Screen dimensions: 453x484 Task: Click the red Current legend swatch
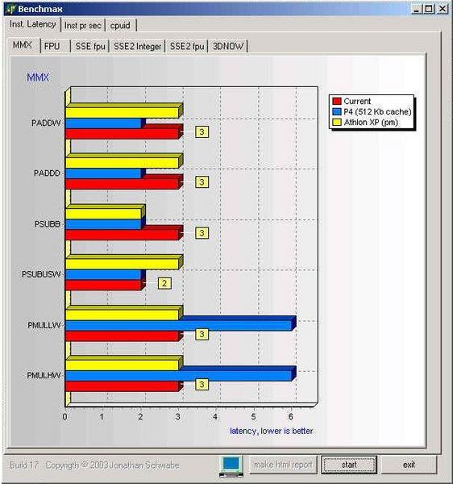(x=337, y=102)
